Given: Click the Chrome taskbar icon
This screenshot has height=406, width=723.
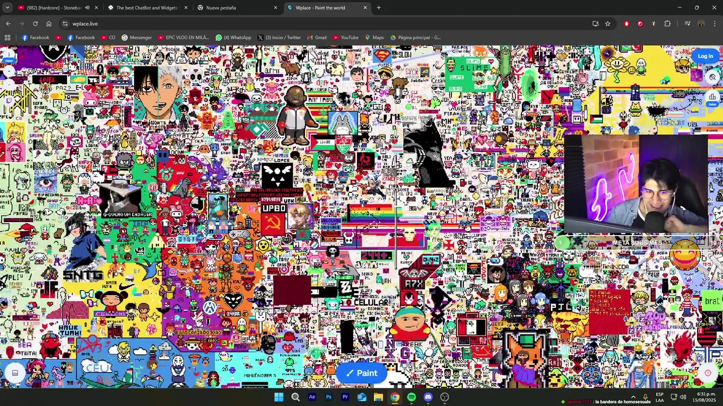Looking at the screenshot, I should 395,397.
